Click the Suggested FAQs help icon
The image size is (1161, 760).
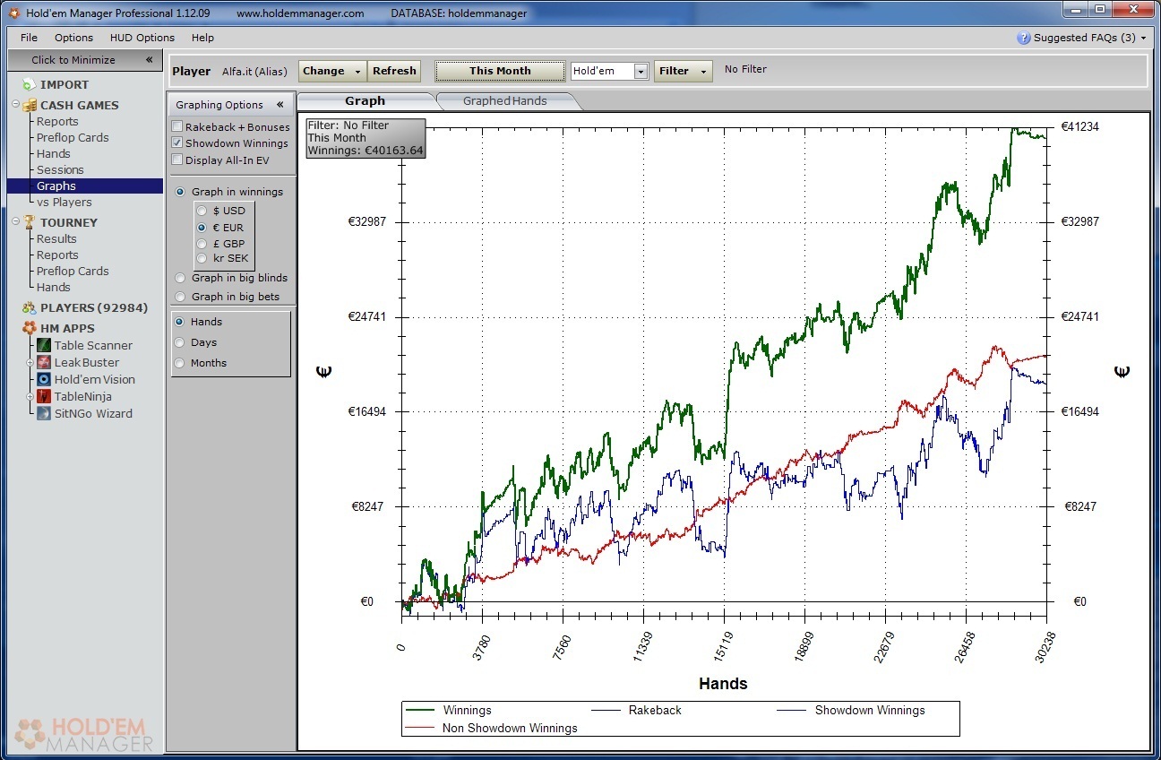pyautogui.click(x=1024, y=38)
